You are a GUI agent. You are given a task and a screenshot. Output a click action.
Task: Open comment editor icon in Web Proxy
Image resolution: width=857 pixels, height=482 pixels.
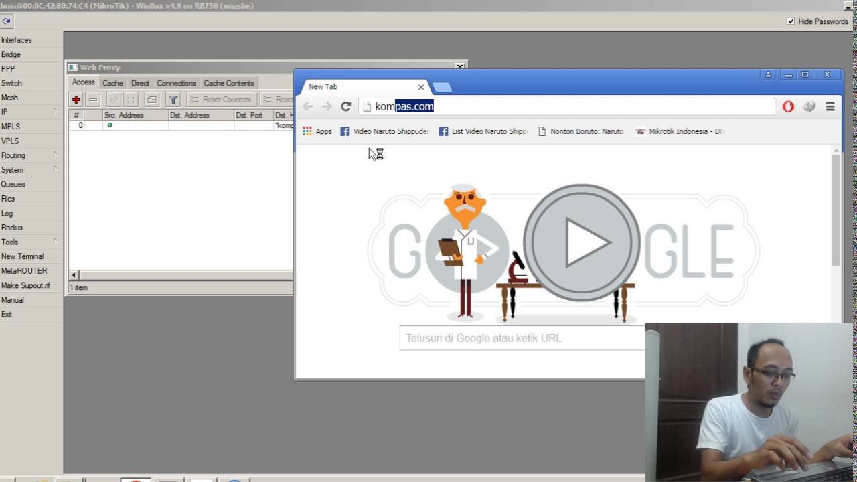click(x=152, y=100)
